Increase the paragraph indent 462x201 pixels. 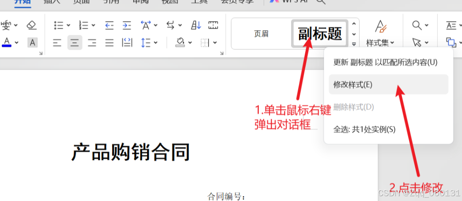127,26
